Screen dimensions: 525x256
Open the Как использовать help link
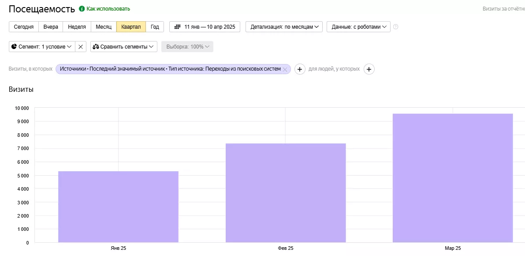108,9
